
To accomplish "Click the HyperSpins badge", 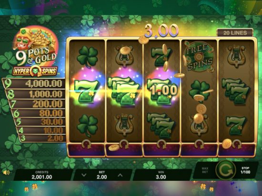I will pyautogui.click(x=35, y=71).
